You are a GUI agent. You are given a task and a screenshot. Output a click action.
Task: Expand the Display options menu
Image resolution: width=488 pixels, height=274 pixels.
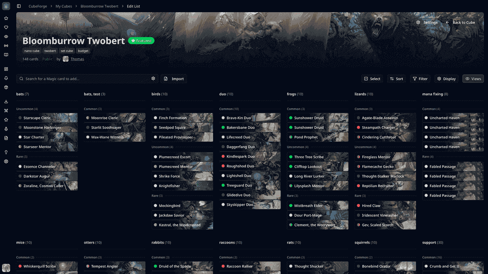point(446,79)
